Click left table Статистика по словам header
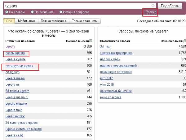 20,41
